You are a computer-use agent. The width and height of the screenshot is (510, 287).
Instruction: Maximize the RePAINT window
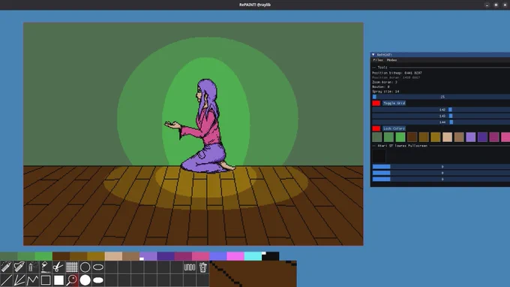(496, 5)
